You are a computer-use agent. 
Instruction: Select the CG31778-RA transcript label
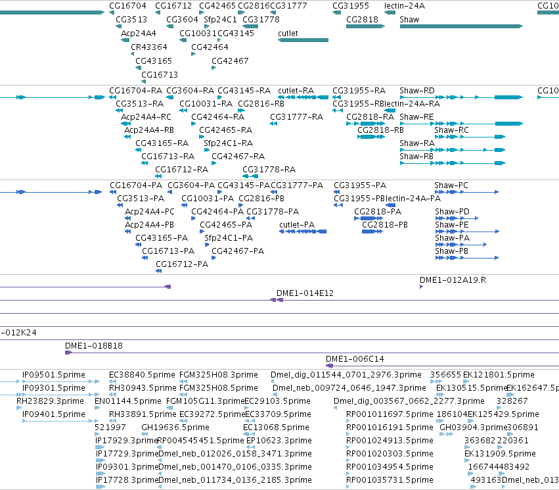pos(269,170)
